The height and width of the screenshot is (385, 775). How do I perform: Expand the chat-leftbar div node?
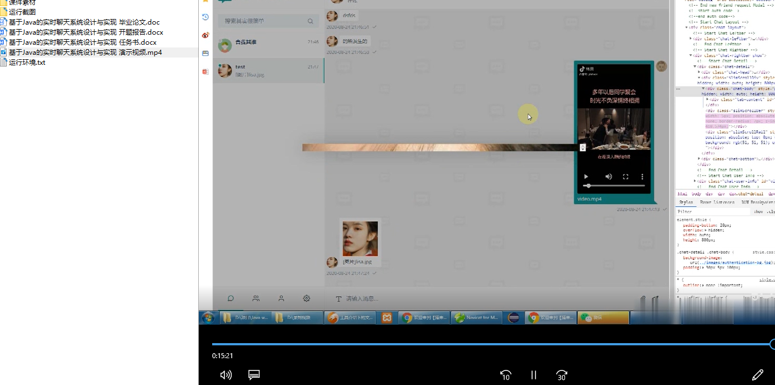[691, 39]
